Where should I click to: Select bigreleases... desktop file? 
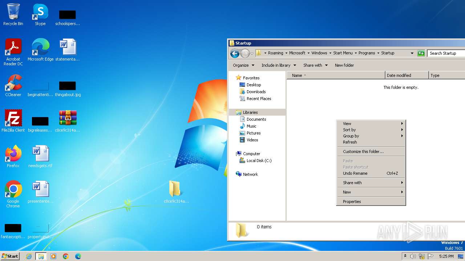(x=40, y=124)
